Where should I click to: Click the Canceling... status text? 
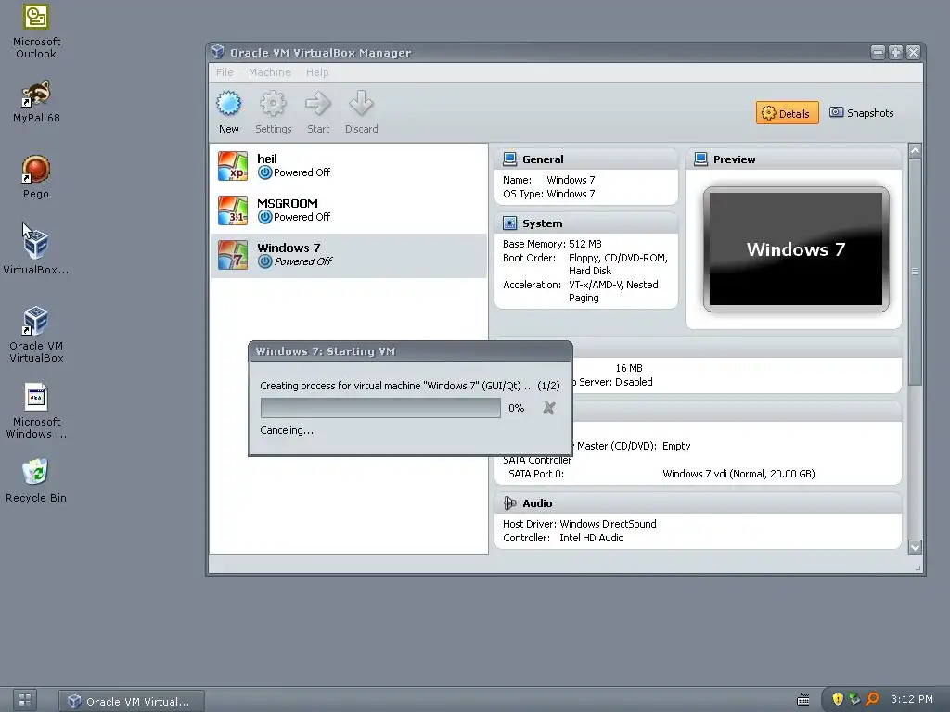287,430
